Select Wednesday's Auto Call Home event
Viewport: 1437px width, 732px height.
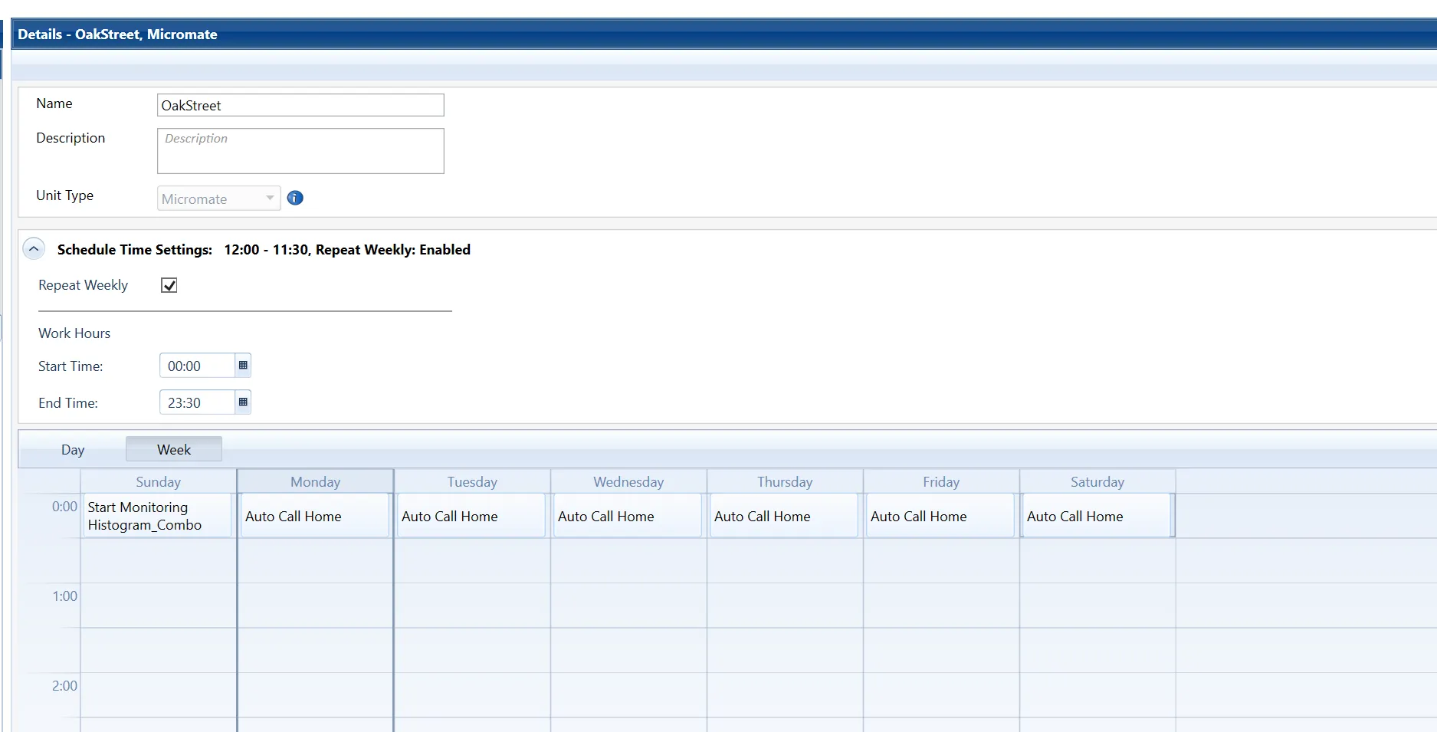627,516
